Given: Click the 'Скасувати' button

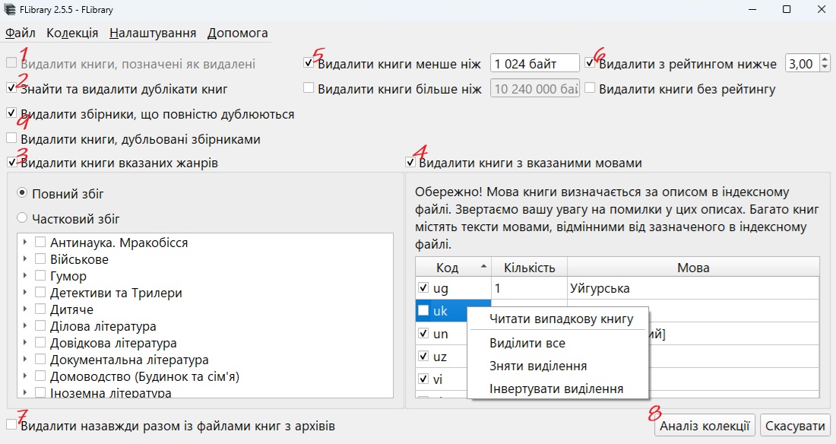Looking at the screenshot, I should (795, 425).
